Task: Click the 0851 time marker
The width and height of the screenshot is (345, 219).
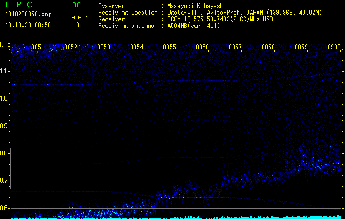Action: coord(38,47)
